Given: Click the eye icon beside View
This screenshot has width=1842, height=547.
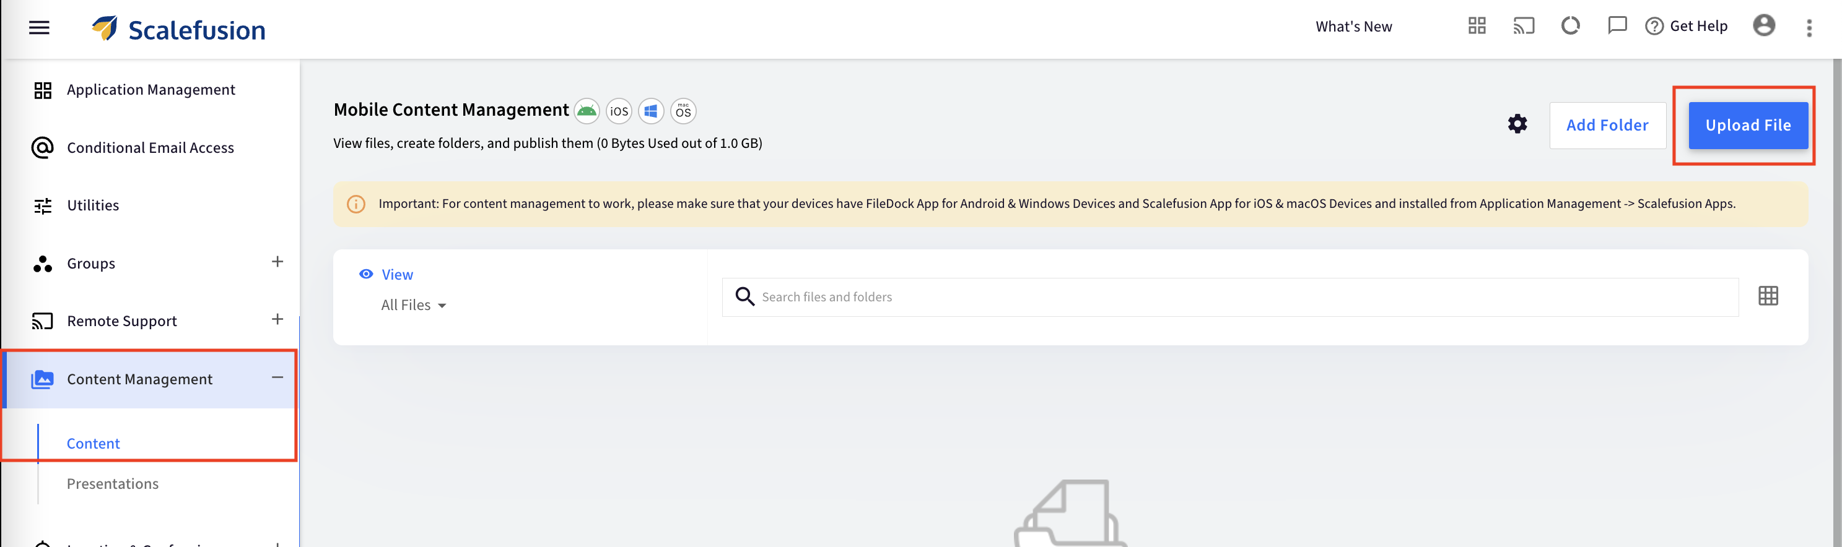Looking at the screenshot, I should 366,274.
